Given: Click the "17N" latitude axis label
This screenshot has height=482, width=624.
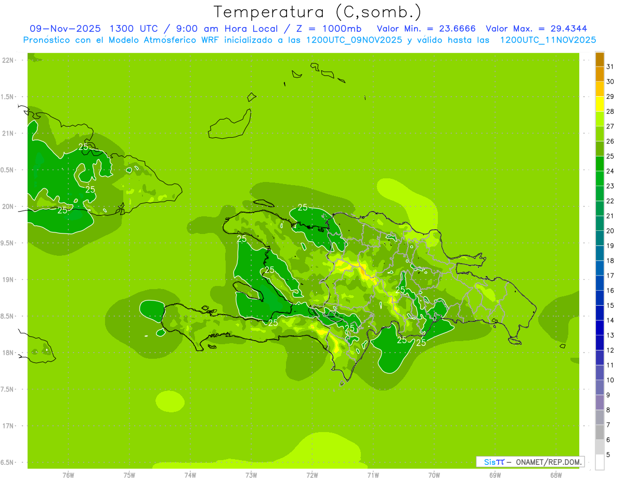Looking at the screenshot, I should [7, 426].
